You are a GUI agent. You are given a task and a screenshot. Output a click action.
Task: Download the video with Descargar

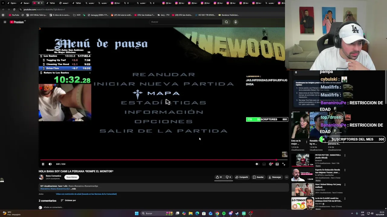[275, 177]
